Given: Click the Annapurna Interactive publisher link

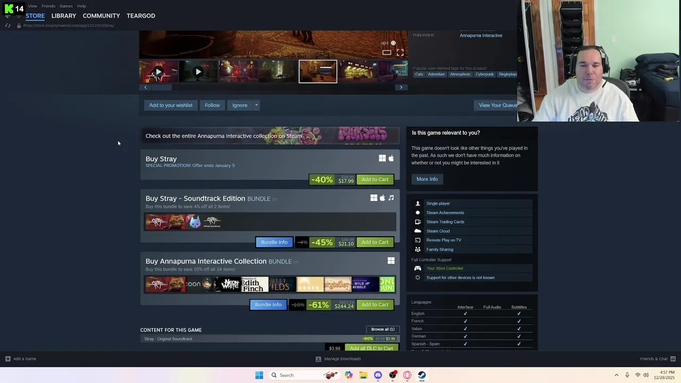Looking at the screenshot, I should point(481,36).
